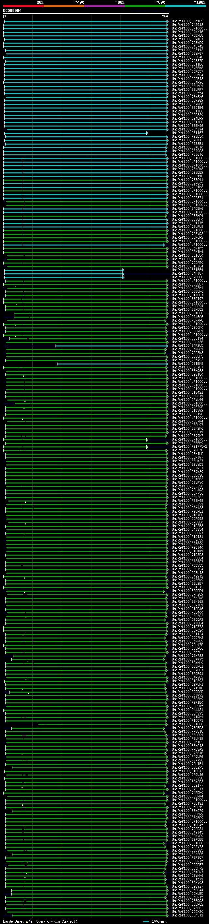Click the UniRef100_A8Q9M7 label
The width and height of the screenshot is (209, 924).
pos(187,436)
